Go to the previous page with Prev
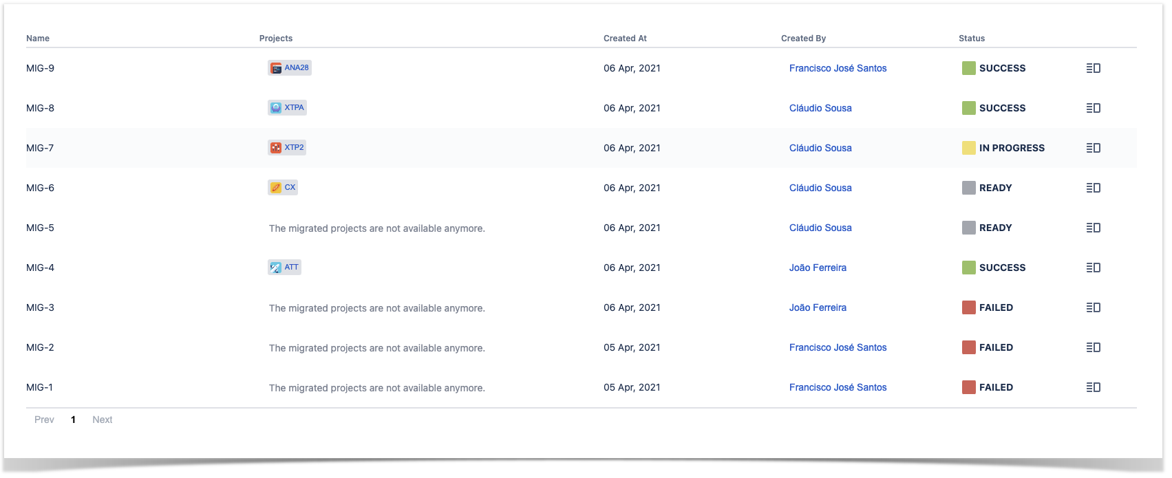Screen dimensions: 1172x478 pos(44,420)
